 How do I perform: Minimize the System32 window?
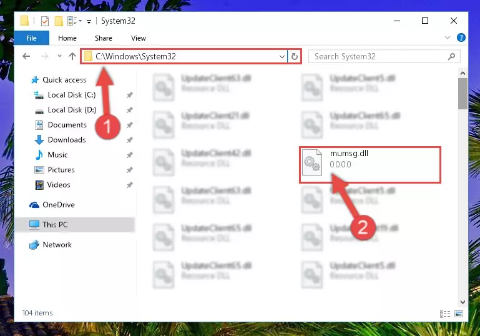tap(397, 21)
